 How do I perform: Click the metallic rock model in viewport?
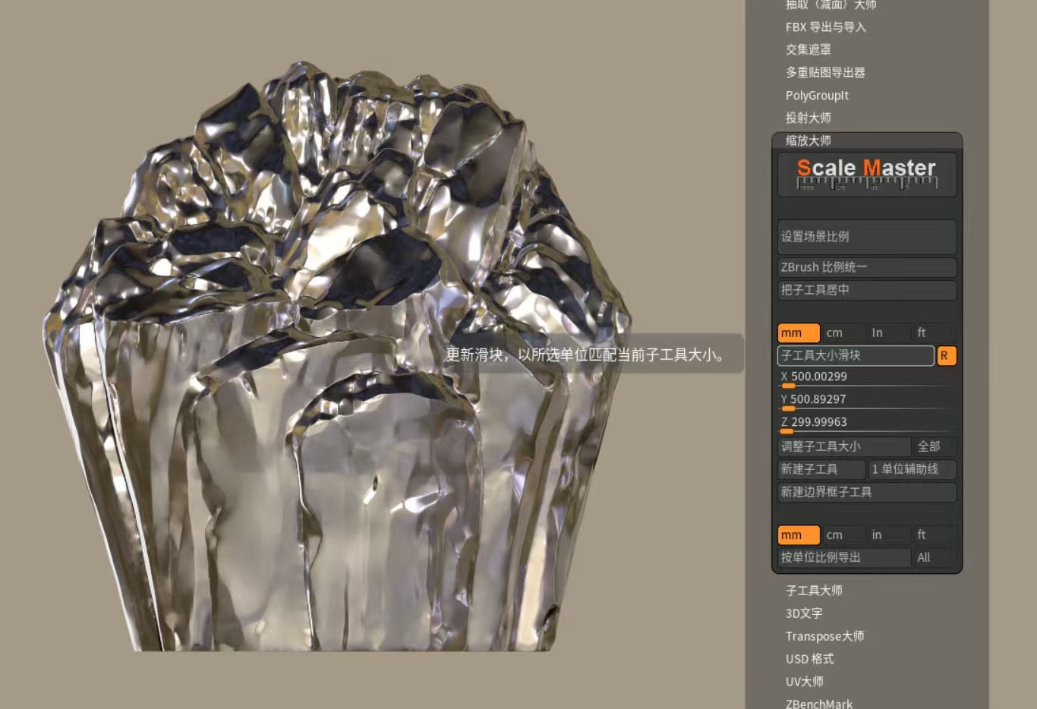[x=334, y=380]
